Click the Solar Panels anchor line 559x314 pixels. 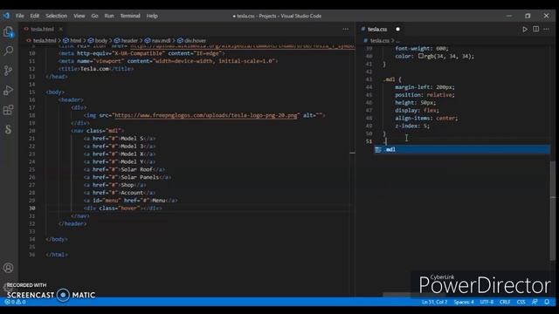[128, 177]
